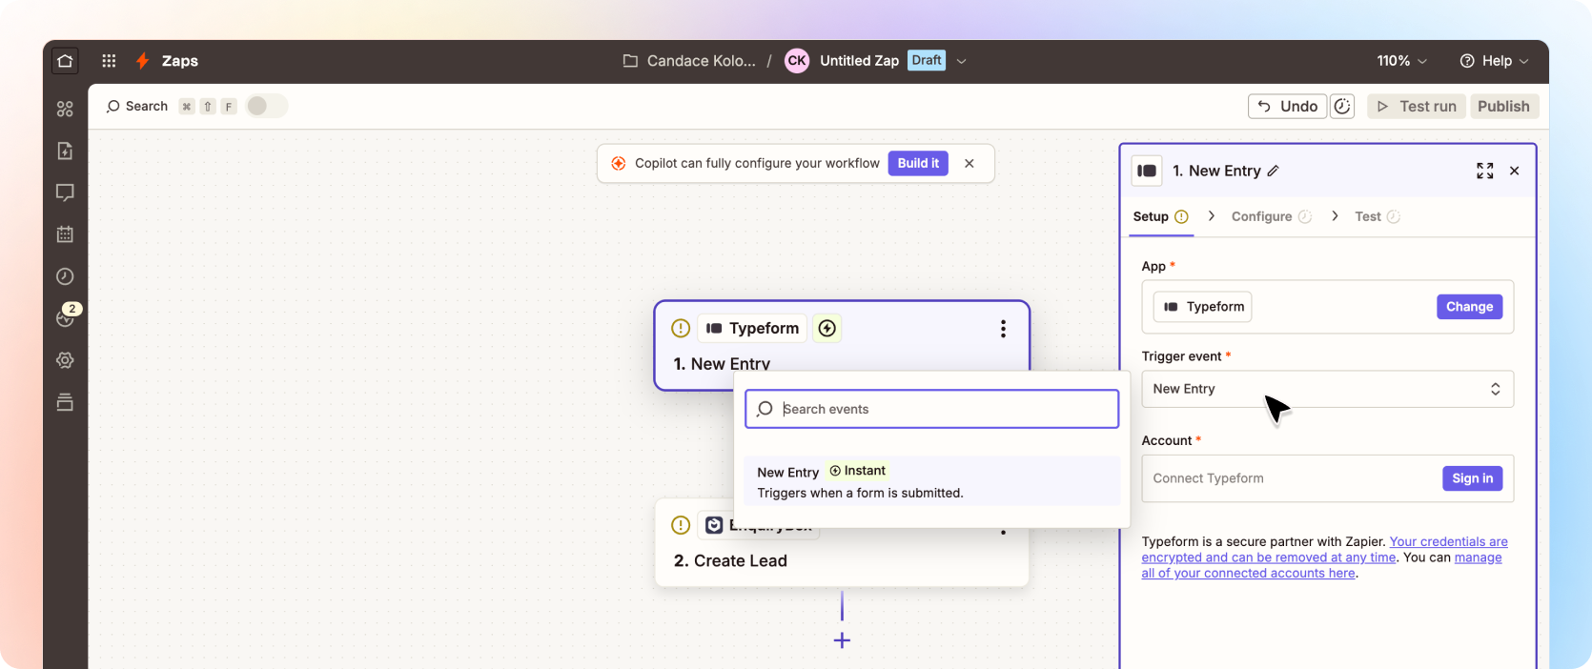Click the Build it button
The image size is (1592, 669).
[x=918, y=163]
